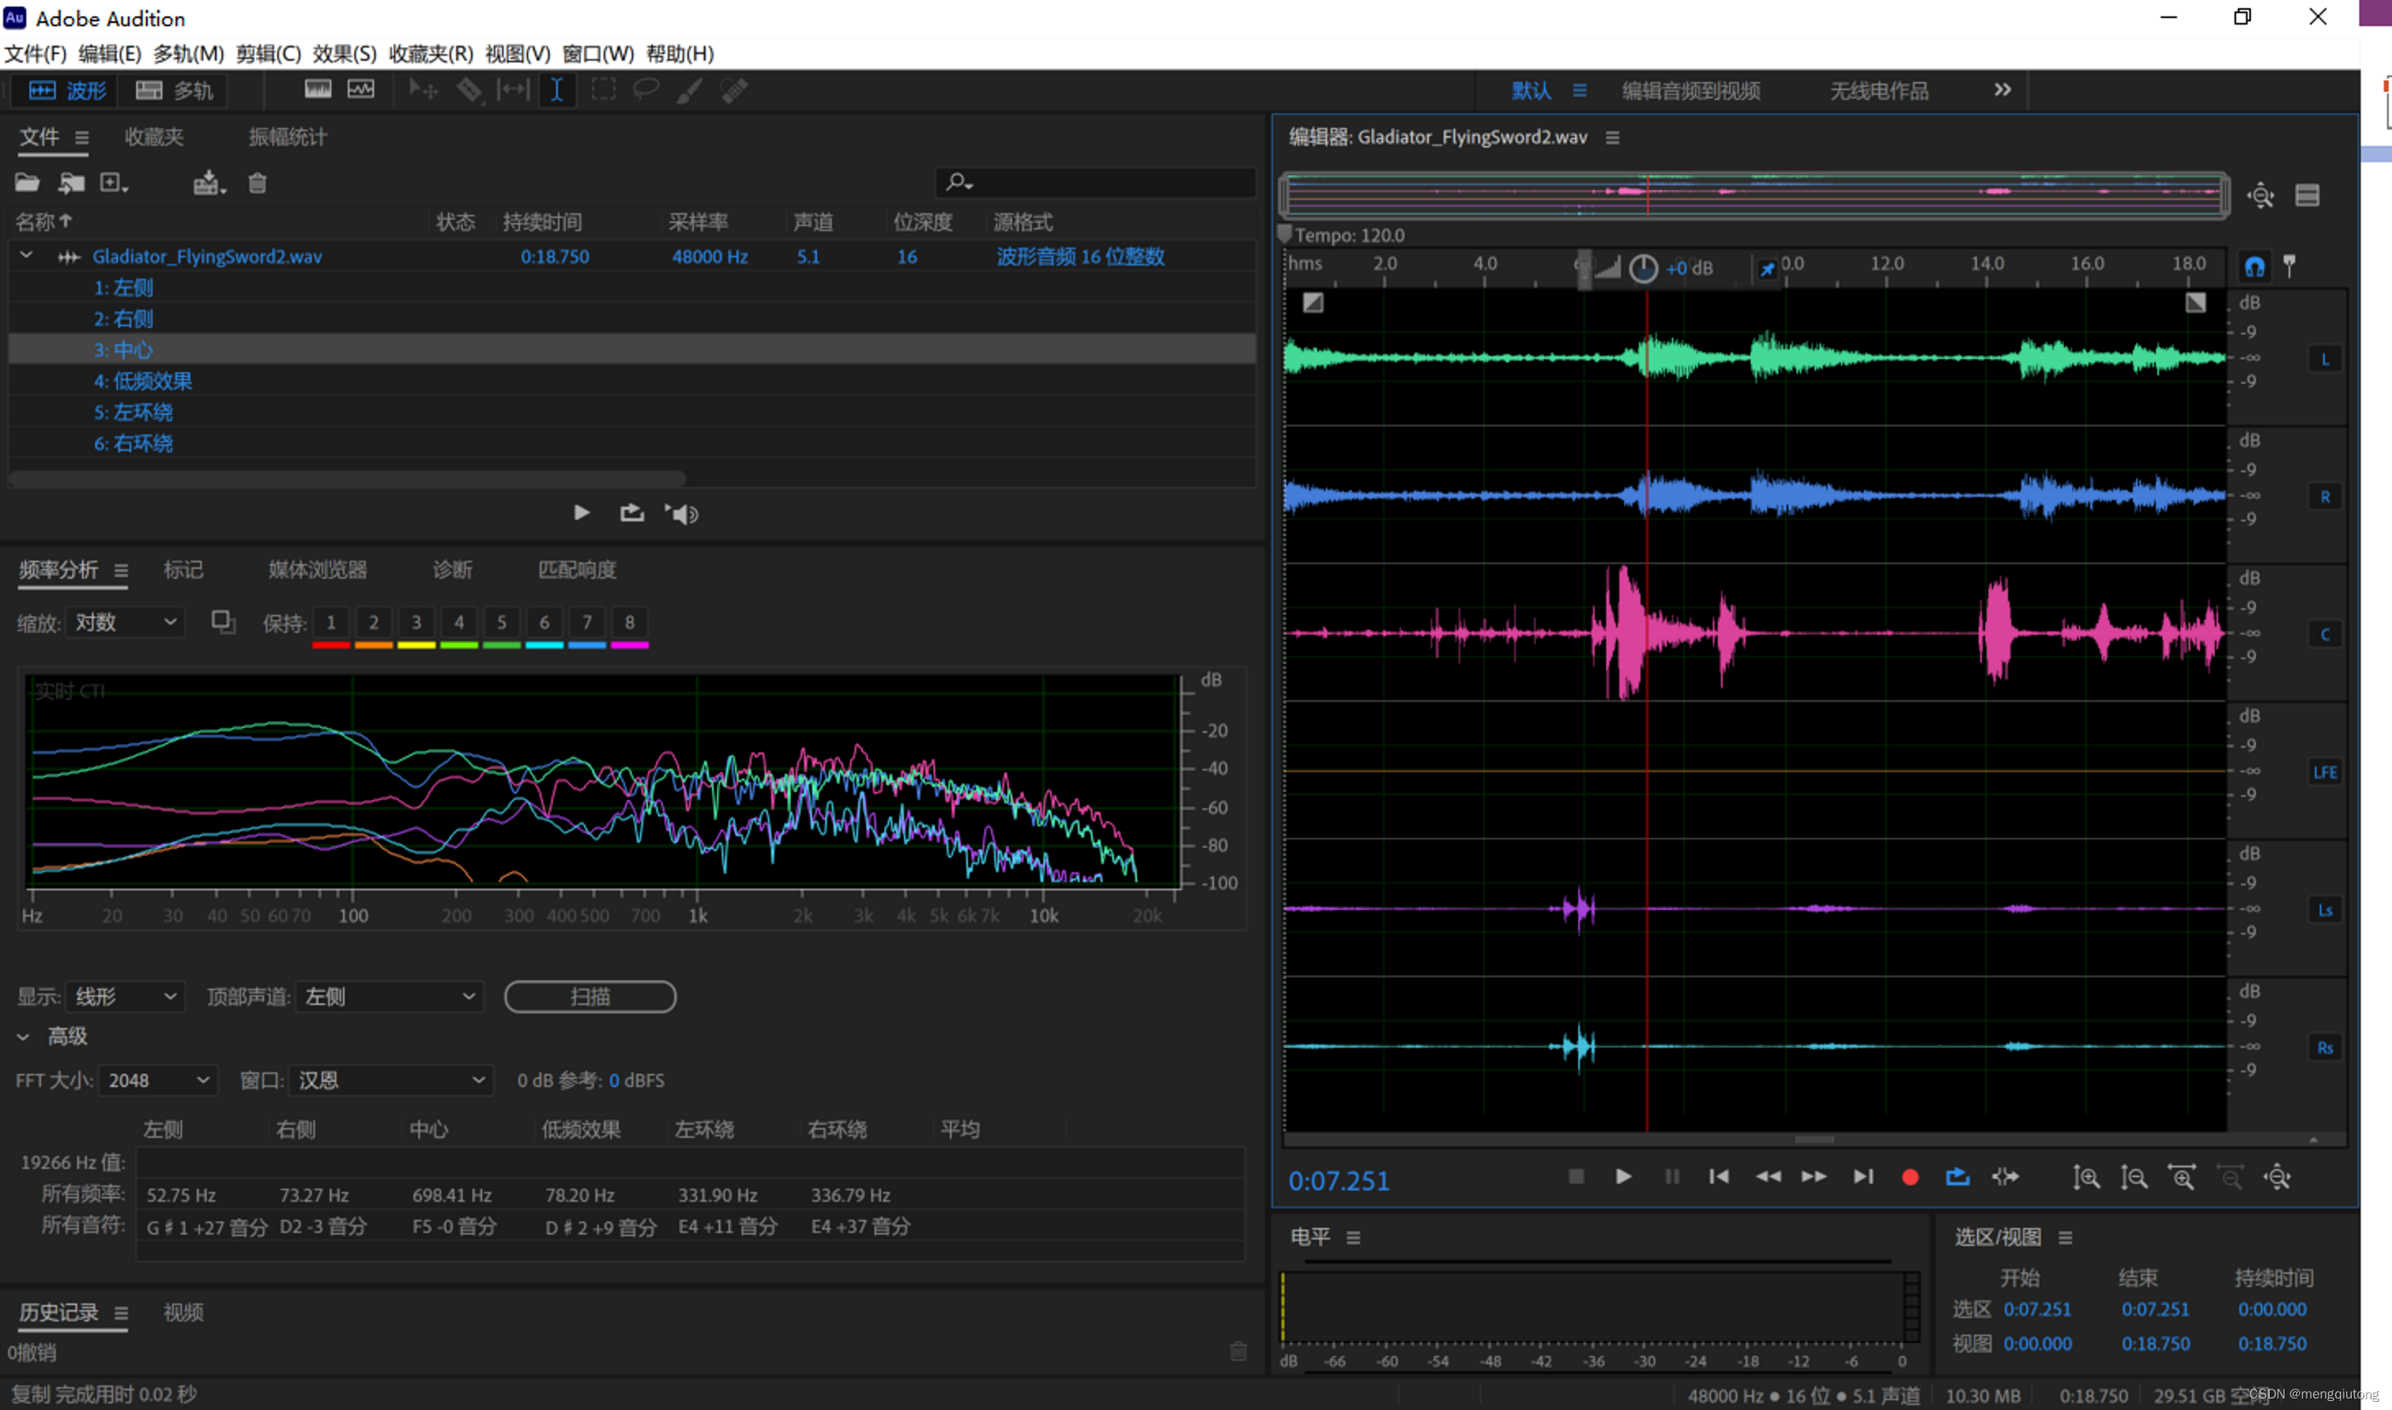Click the red Record button

1909,1177
